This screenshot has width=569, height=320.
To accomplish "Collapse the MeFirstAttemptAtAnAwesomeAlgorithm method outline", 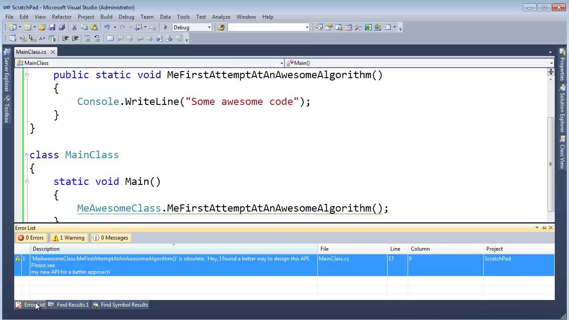I will (27, 75).
